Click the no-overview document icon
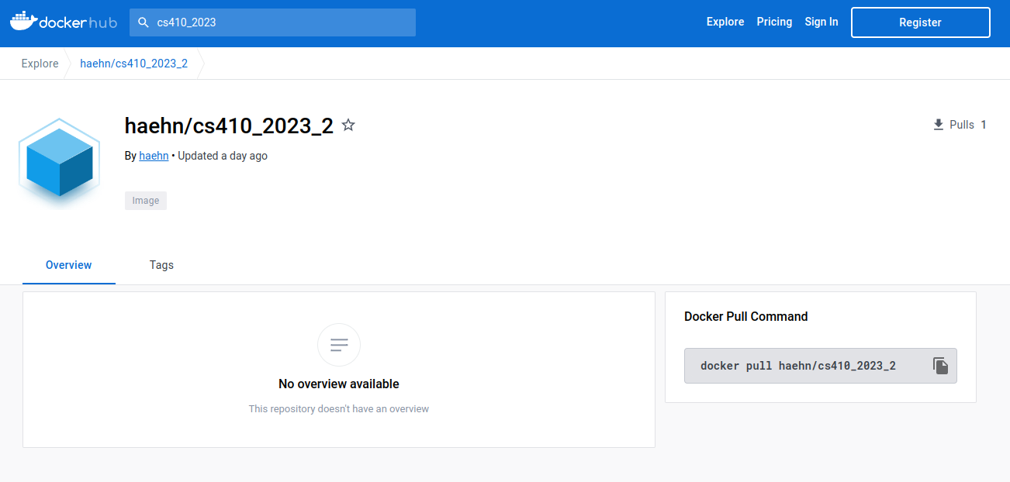The width and height of the screenshot is (1010, 482). click(x=339, y=345)
